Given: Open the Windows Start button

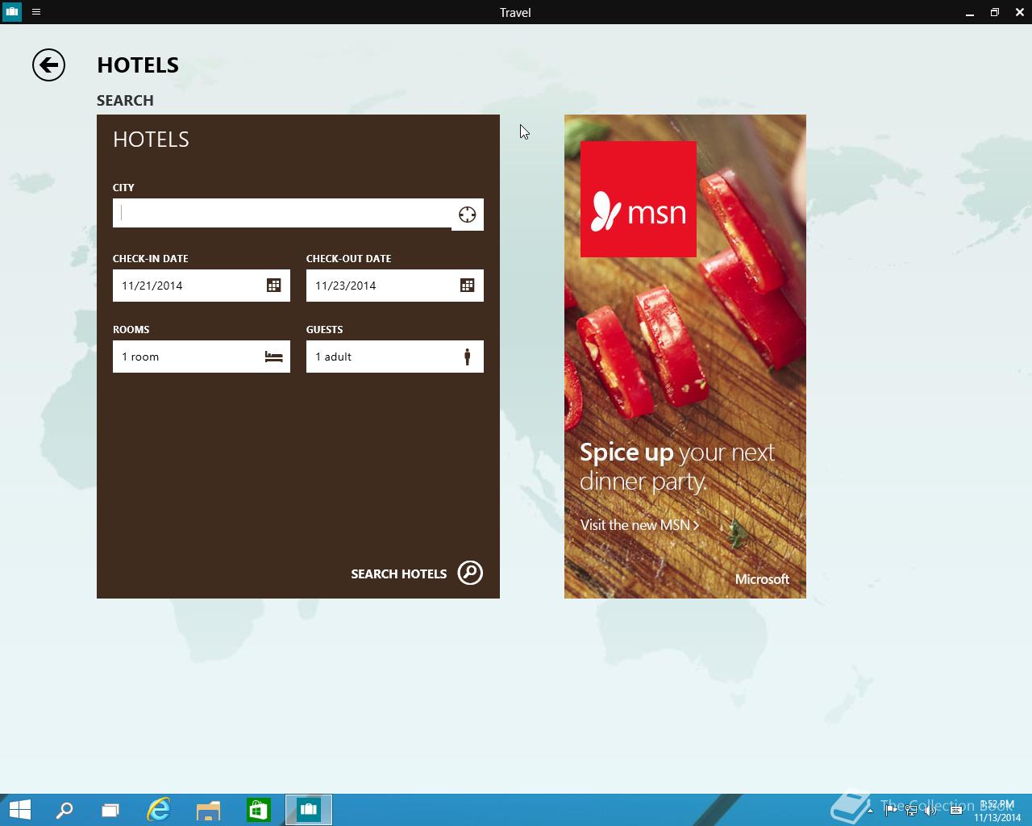Looking at the screenshot, I should (19, 810).
